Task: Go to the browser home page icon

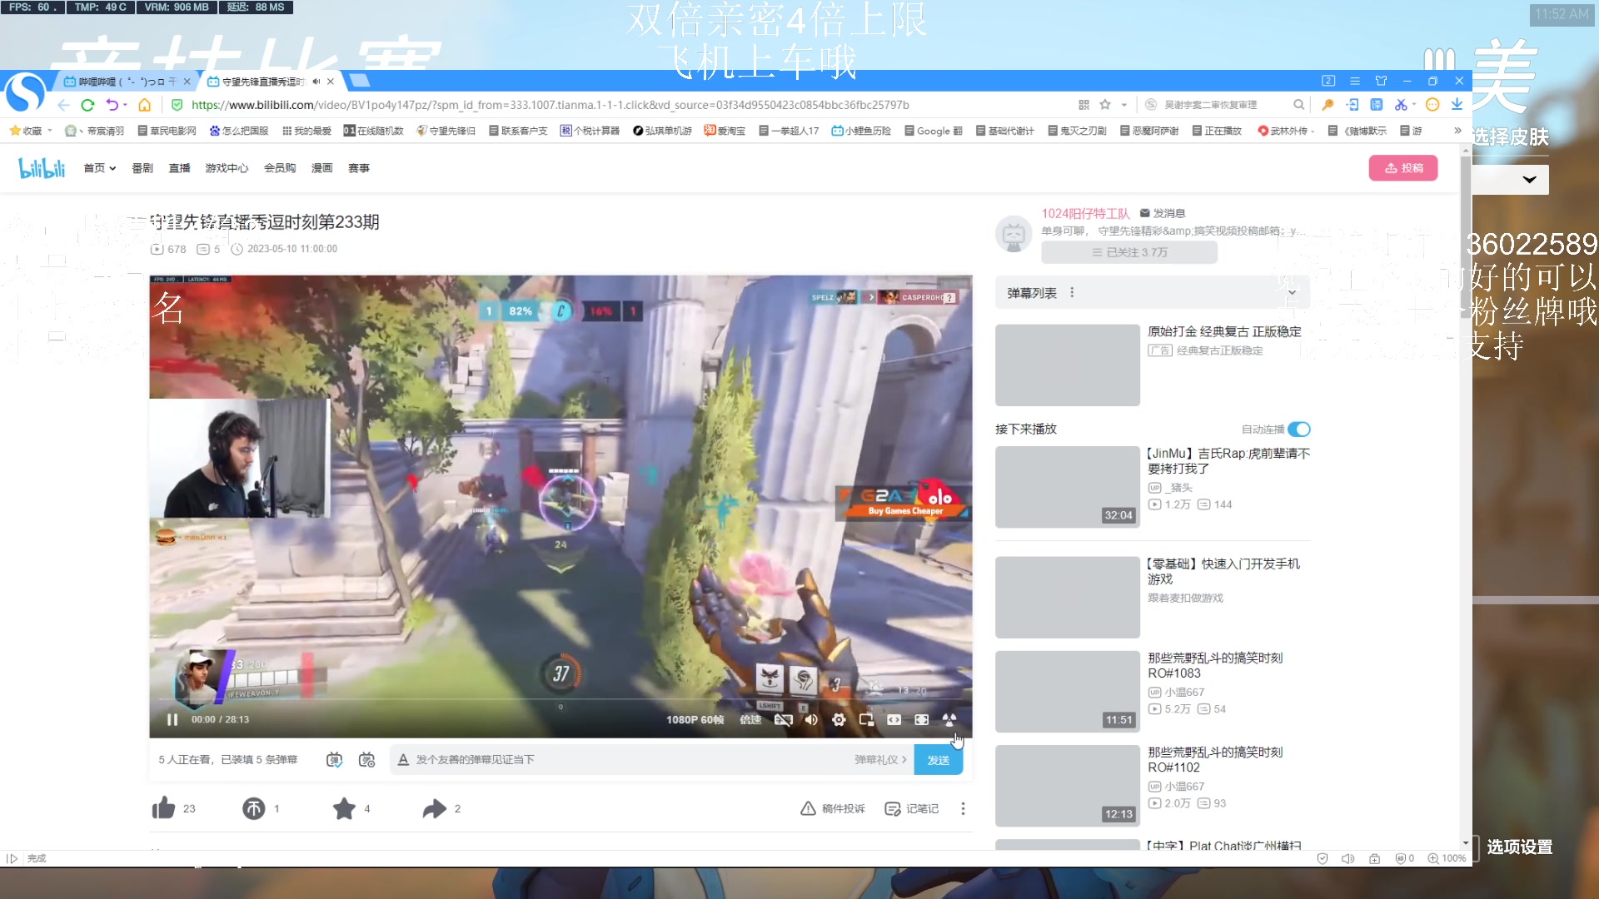Action: [145, 105]
